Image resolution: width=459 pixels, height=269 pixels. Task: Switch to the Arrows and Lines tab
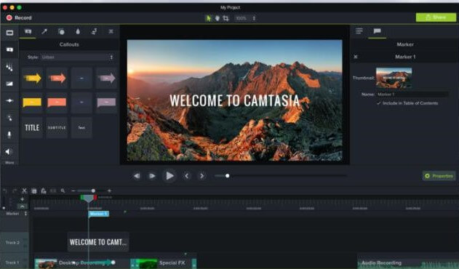pyautogui.click(x=44, y=31)
